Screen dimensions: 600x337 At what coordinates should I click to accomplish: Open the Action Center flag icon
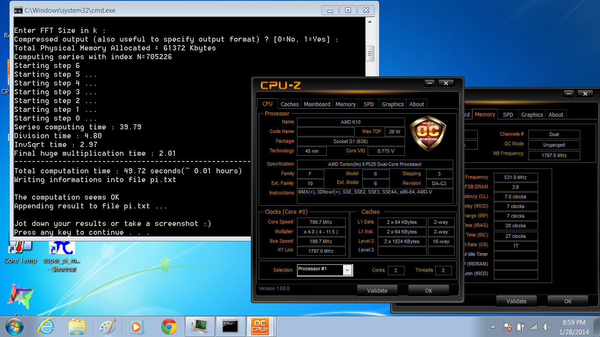[507, 327]
